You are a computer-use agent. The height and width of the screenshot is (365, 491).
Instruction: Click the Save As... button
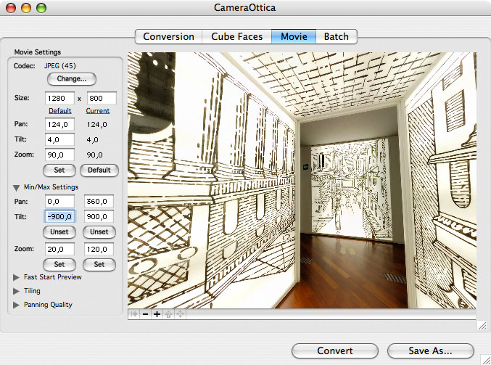[x=430, y=351]
